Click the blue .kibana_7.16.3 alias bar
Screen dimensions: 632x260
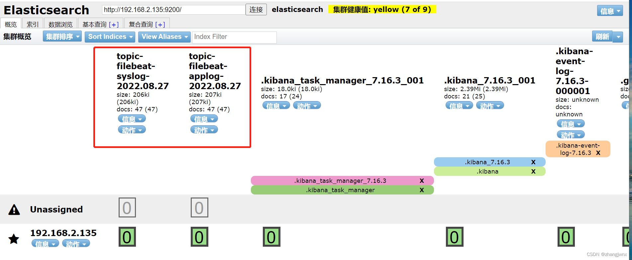489,162
